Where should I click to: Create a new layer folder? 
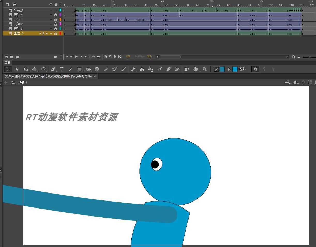click(x=12, y=57)
